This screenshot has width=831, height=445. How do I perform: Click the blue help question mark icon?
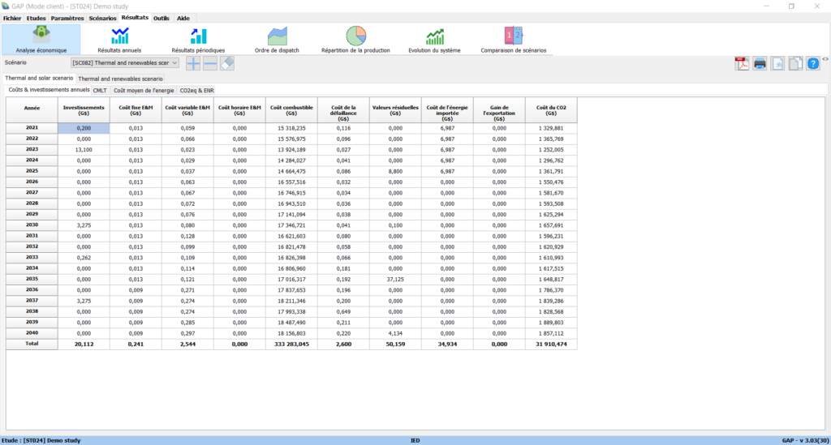[x=812, y=64]
